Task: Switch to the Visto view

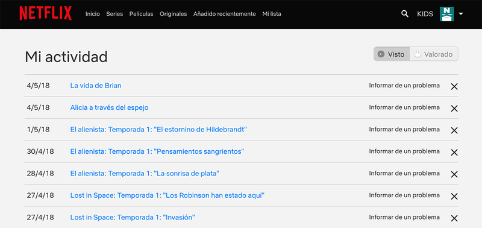Action: tap(392, 54)
